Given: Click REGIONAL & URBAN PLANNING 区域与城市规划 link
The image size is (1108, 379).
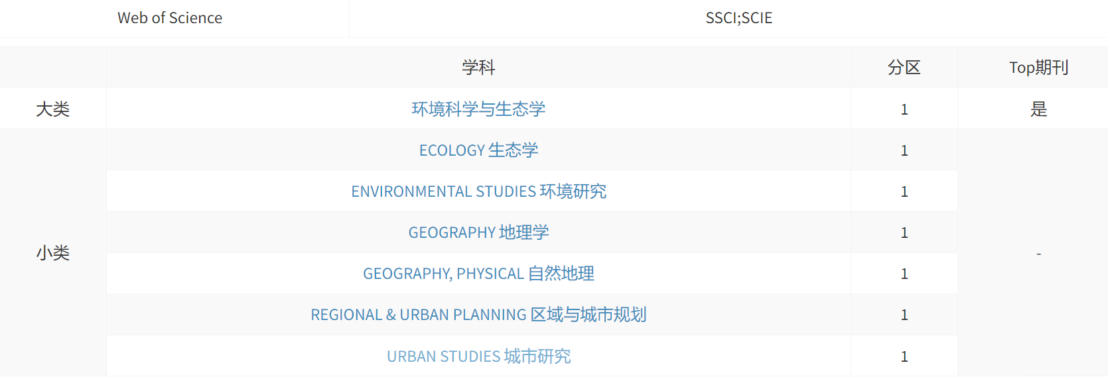Looking at the screenshot, I should [478, 315].
